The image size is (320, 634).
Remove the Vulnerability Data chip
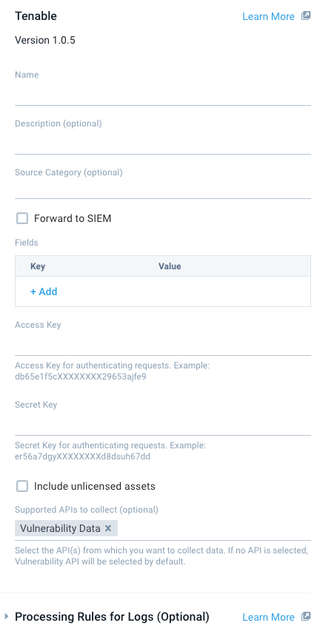107,528
